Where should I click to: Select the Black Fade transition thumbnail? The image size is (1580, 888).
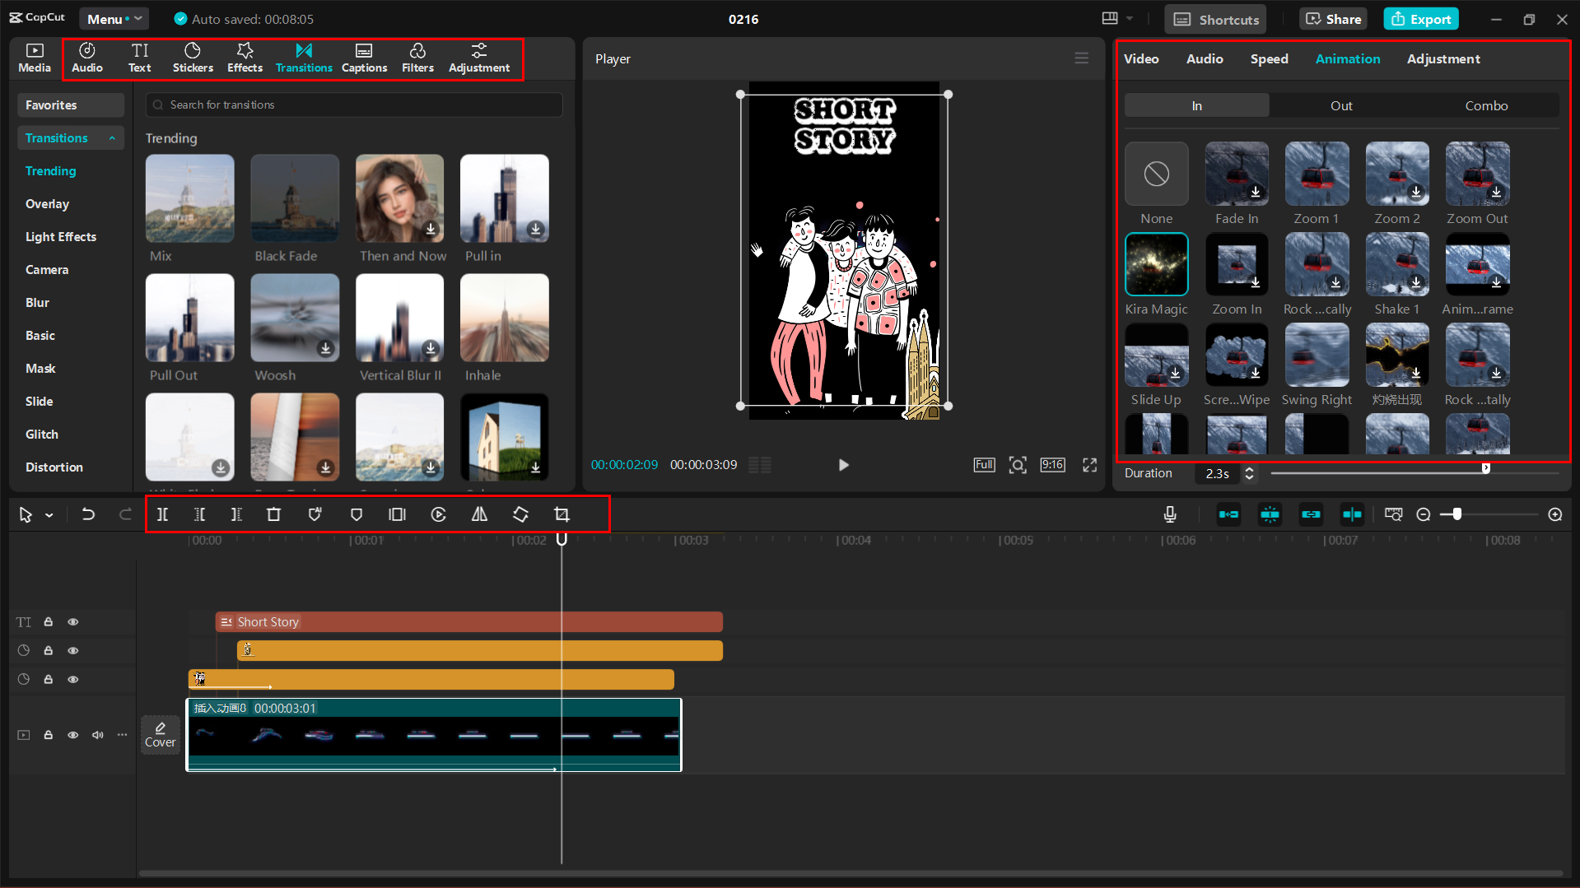[x=295, y=198]
